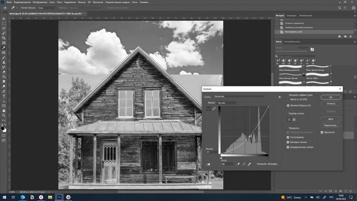
Task: Toggle the Базовую линию checkbox
Action: [x=288, y=142]
